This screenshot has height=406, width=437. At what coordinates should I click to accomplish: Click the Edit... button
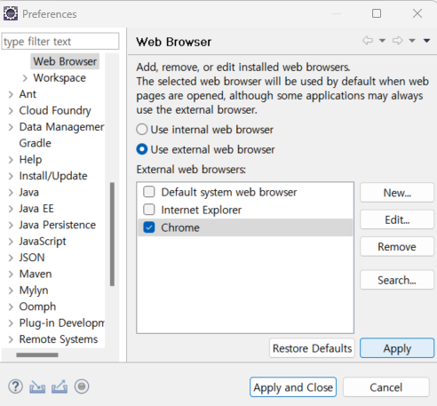coord(397,219)
